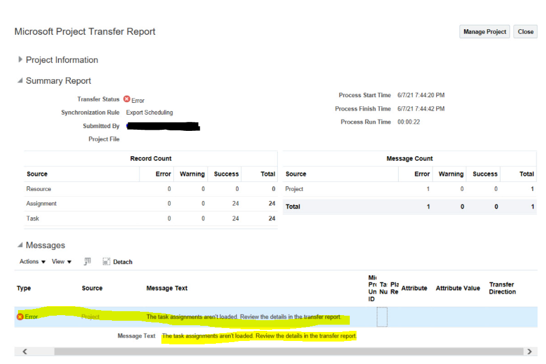Expand the Project Information section

(20, 60)
